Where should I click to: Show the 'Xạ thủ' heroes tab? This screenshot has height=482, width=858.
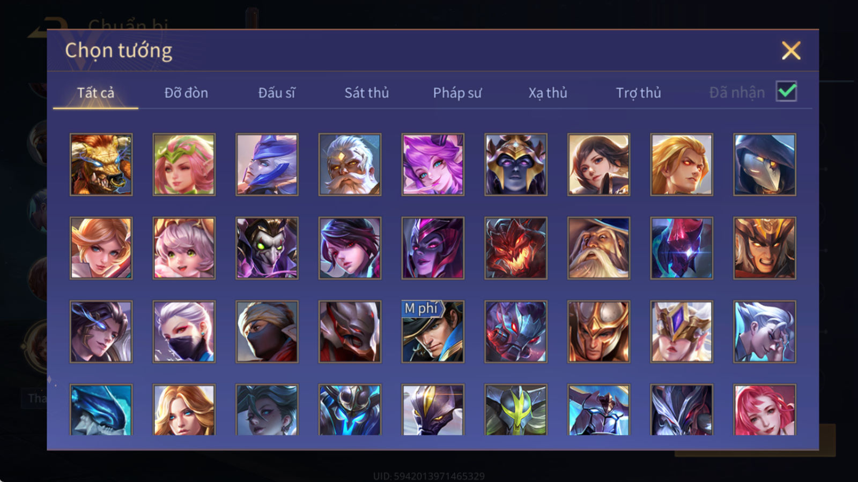pos(548,93)
